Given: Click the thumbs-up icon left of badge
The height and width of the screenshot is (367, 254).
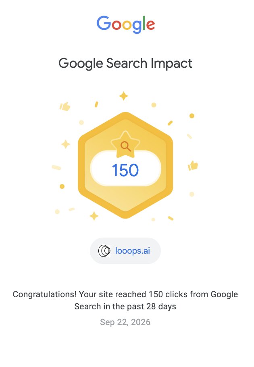Looking at the screenshot, I should pyautogui.click(x=65, y=106).
